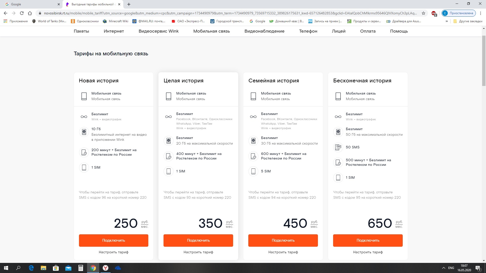Click infinity icon in Новая история card
Viewport: 486px width, 273px height.
[x=84, y=117]
